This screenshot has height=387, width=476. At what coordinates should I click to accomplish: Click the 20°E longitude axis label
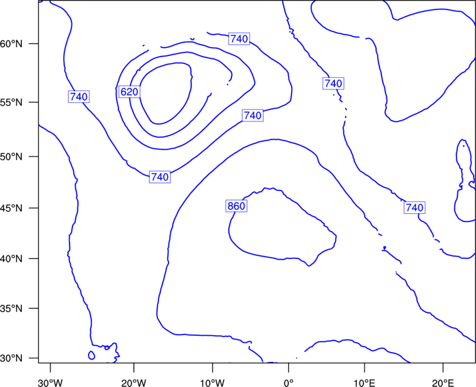[443, 383]
